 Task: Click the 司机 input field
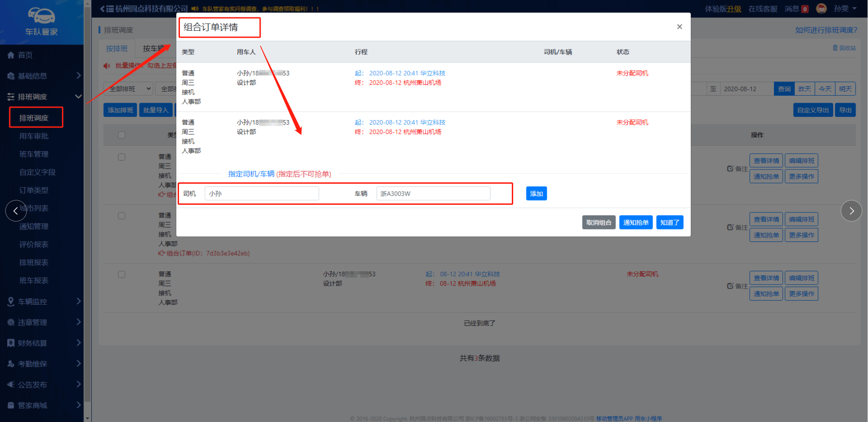coord(262,194)
